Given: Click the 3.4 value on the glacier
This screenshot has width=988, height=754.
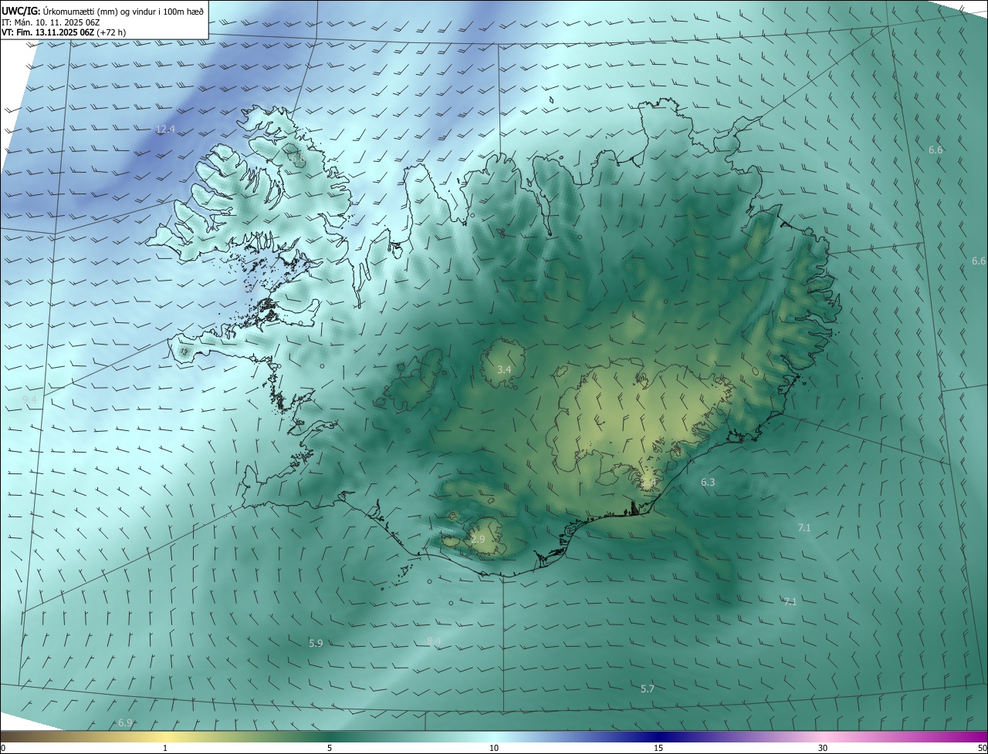Looking at the screenshot, I should coord(504,370).
